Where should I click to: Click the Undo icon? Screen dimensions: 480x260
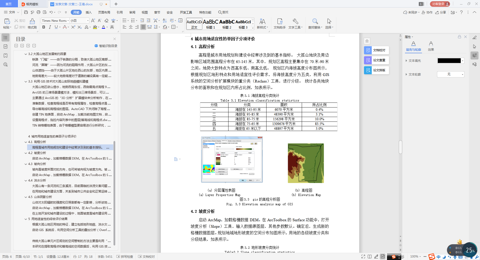click(x=51, y=12)
